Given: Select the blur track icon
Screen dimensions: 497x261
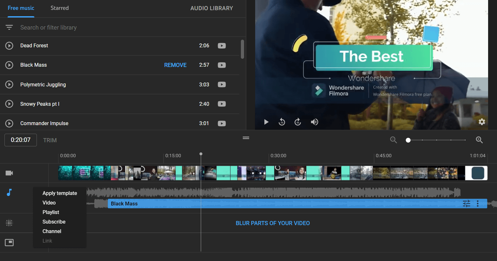Looking at the screenshot, I should point(9,223).
